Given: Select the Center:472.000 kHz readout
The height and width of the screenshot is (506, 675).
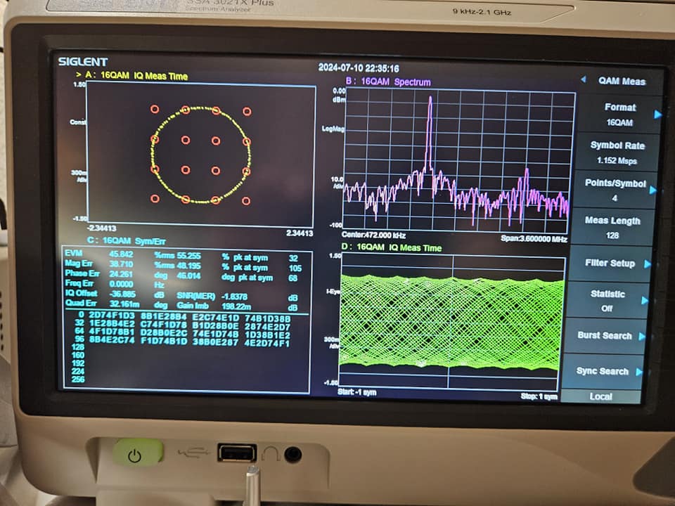Looking at the screenshot, I should click(x=373, y=235).
